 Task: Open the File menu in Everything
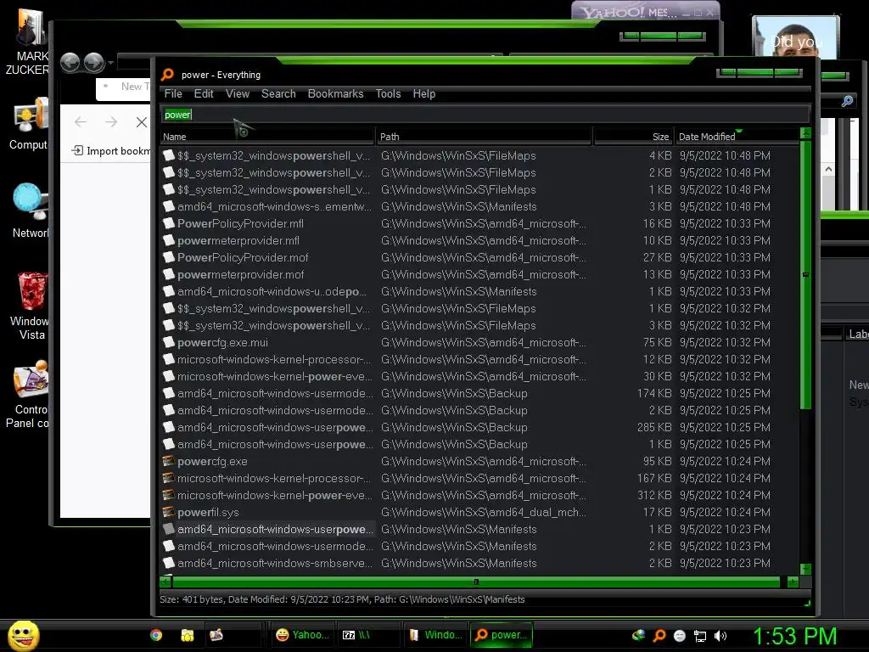coord(173,93)
